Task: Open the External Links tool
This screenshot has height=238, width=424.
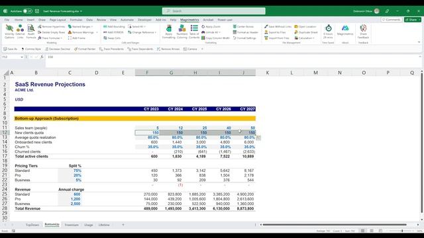Action: tap(21, 32)
